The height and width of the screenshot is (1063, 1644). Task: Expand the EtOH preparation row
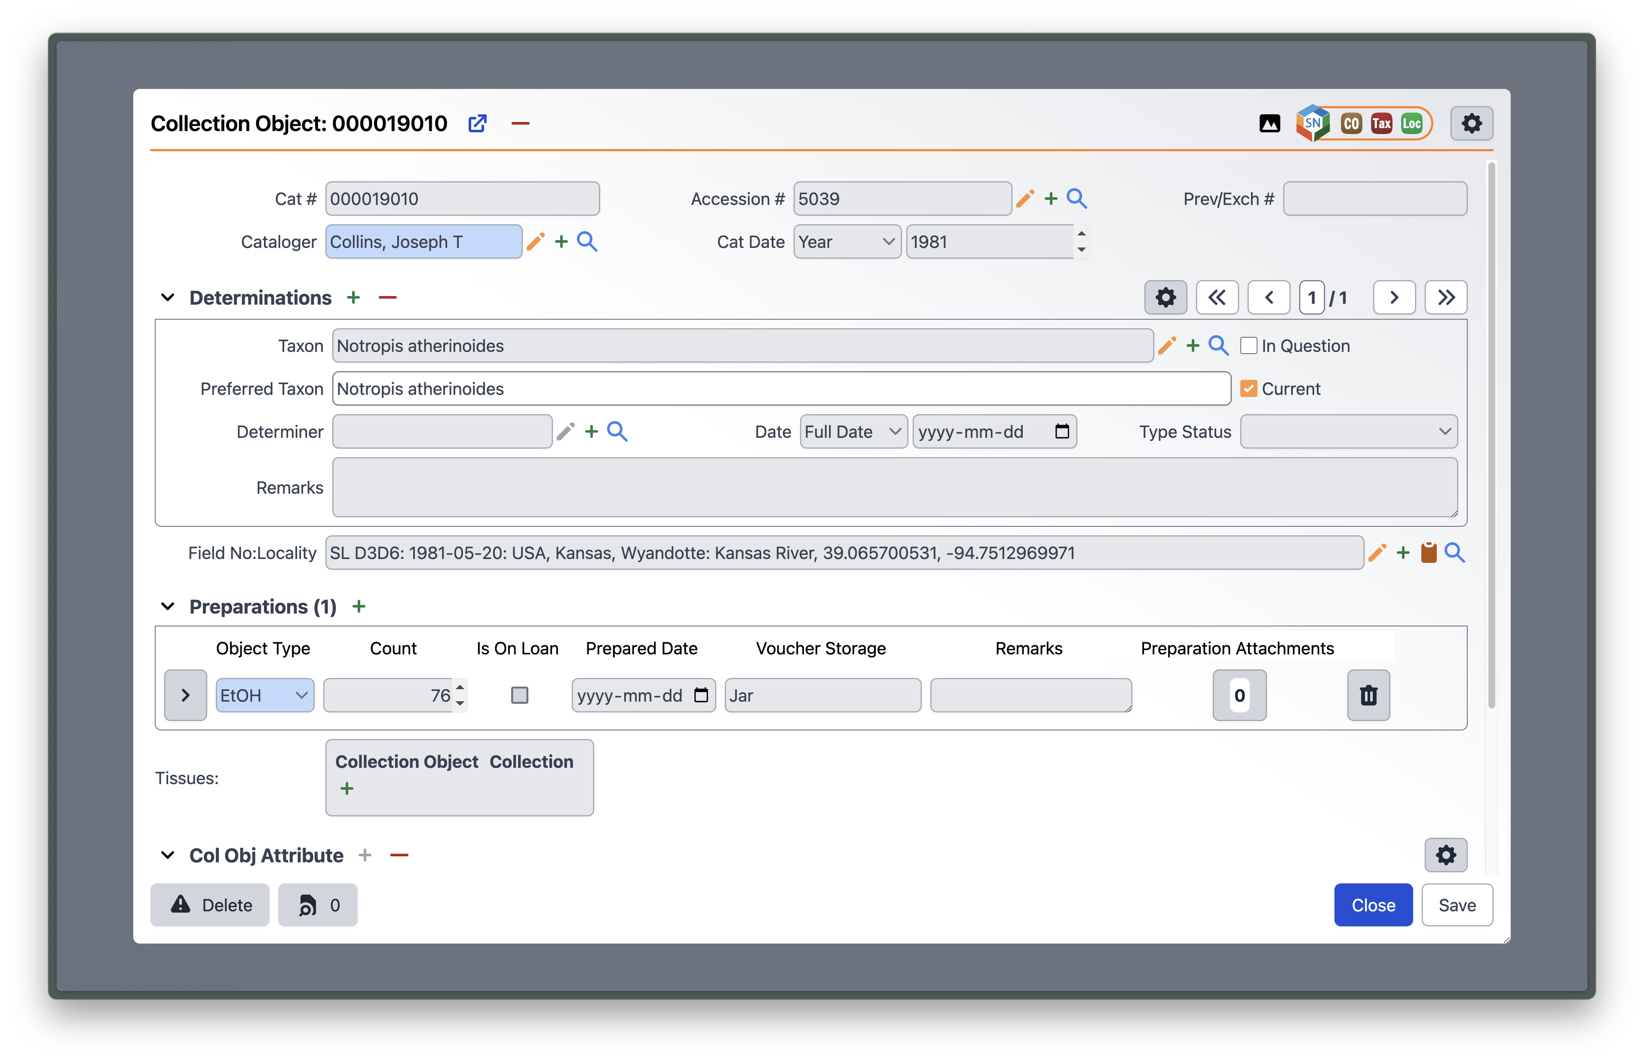coord(185,695)
